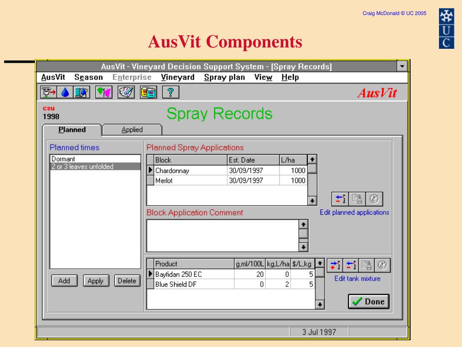Viewport: 462px width, 347px height.
Task: Click the add product icon above Edit tank mixture
Action: 335,265
